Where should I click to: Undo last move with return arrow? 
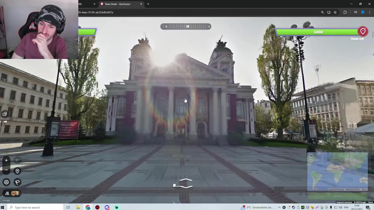pos(17,160)
